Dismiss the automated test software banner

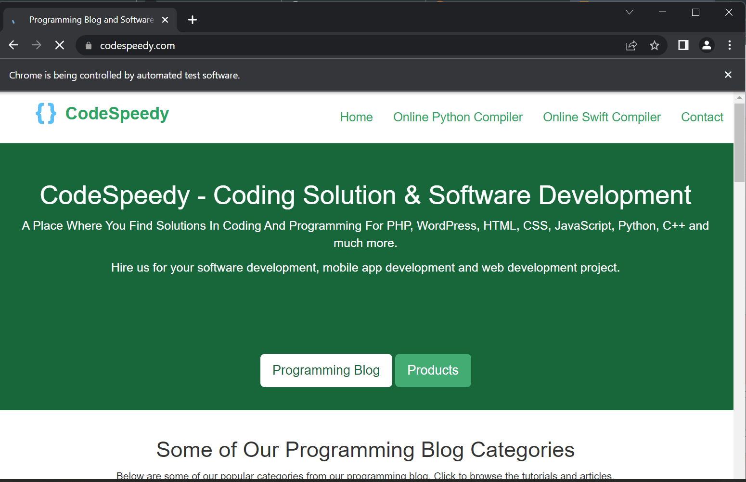(728, 75)
